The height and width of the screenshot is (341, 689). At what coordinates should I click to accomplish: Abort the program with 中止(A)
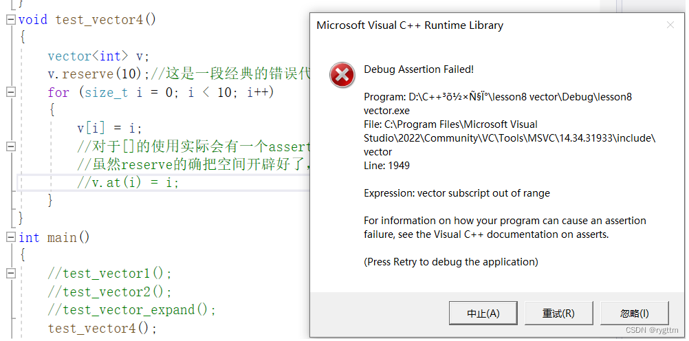point(483,313)
